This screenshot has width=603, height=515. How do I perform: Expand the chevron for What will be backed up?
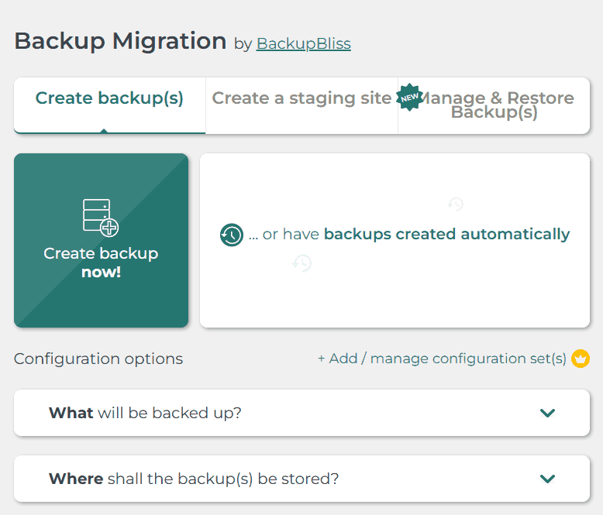547,413
